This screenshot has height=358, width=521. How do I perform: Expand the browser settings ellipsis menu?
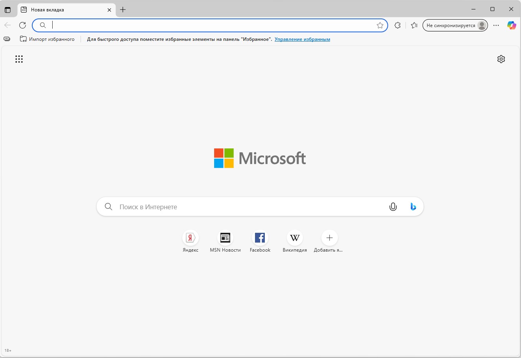496,26
